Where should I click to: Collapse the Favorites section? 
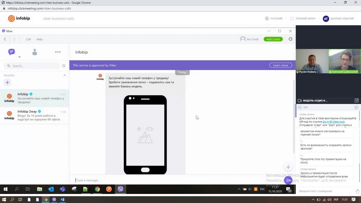(x=64, y=75)
